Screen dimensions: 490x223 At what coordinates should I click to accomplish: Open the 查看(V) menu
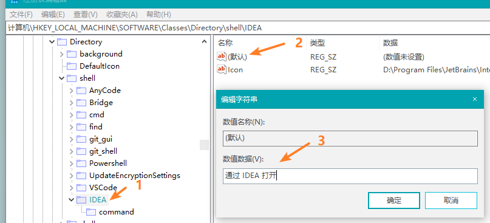click(86, 15)
